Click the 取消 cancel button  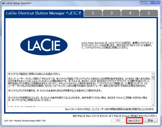tap(150, 121)
